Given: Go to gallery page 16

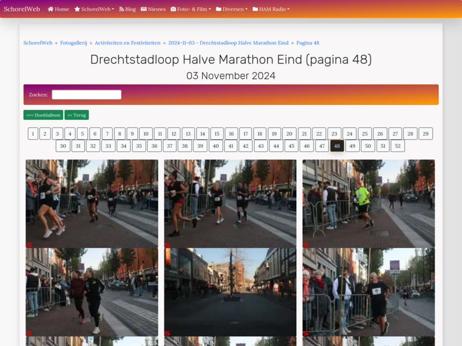Looking at the screenshot, I should tap(232, 134).
